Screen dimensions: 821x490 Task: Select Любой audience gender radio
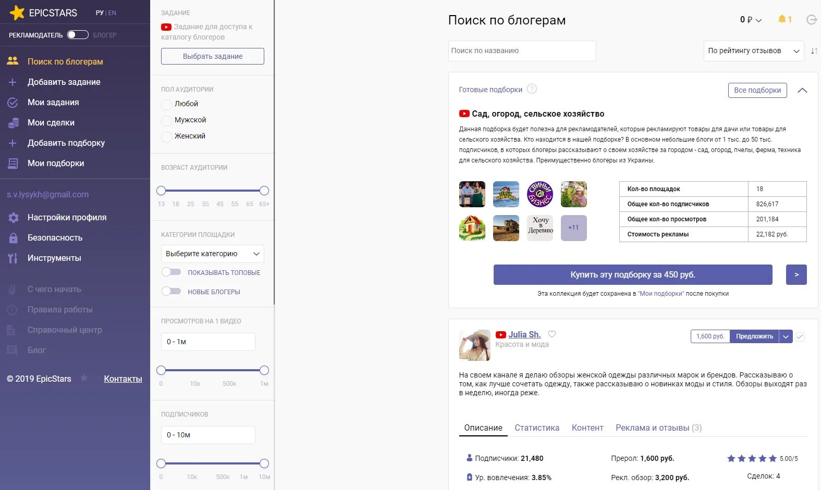click(166, 105)
